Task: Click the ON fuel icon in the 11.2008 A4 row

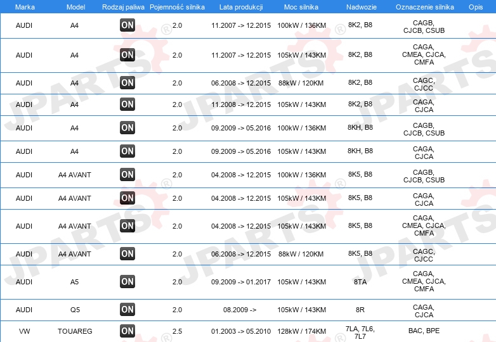Action: click(x=127, y=104)
